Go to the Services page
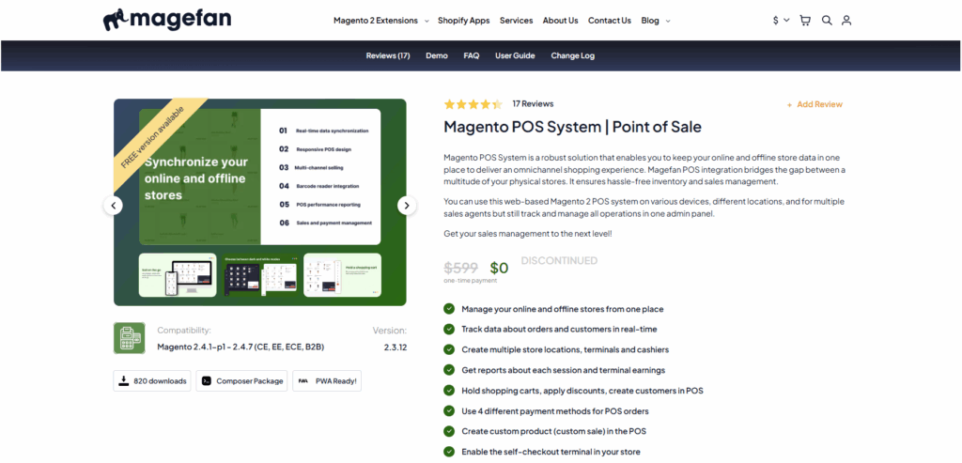 tap(516, 21)
